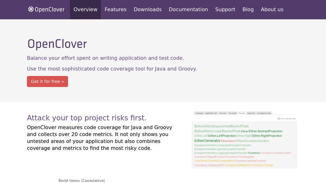This screenshot has width=326, height=183.
Task: Click the OpenClover clover logo icon
Action: [31, 9]
